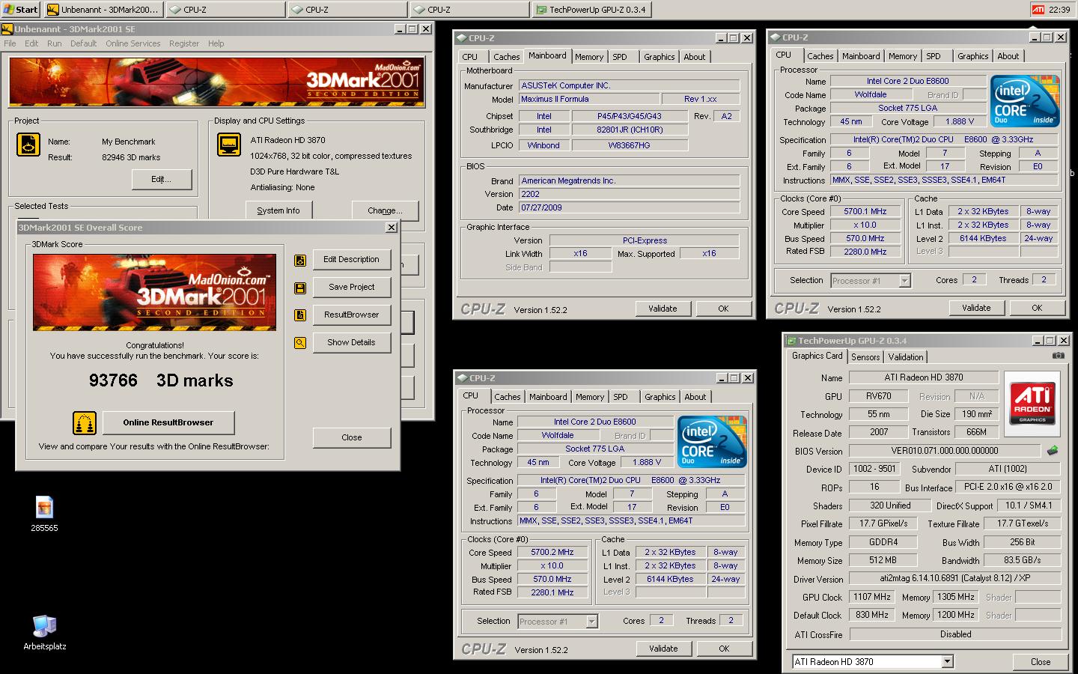Click Core Speed 5700.1 MHz in top-right CPU-Z
Screen dimensions: 1078x674
click(x=865, y=212)
